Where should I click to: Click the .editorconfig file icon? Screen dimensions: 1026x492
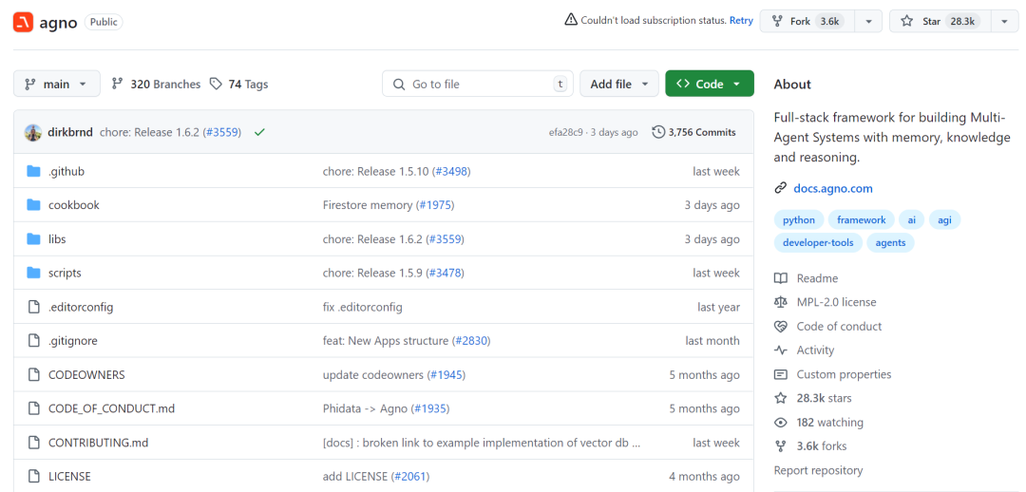click(x=34, y=307)
